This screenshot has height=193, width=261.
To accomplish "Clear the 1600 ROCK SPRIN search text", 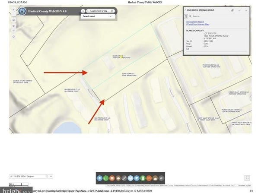I will (112, 11).
